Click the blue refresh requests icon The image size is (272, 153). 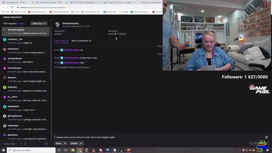[46, 144]
